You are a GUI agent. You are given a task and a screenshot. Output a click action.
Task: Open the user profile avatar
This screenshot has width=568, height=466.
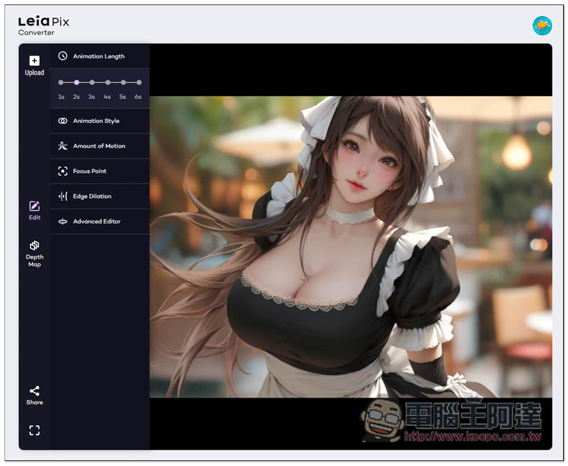tap(542, 26)
